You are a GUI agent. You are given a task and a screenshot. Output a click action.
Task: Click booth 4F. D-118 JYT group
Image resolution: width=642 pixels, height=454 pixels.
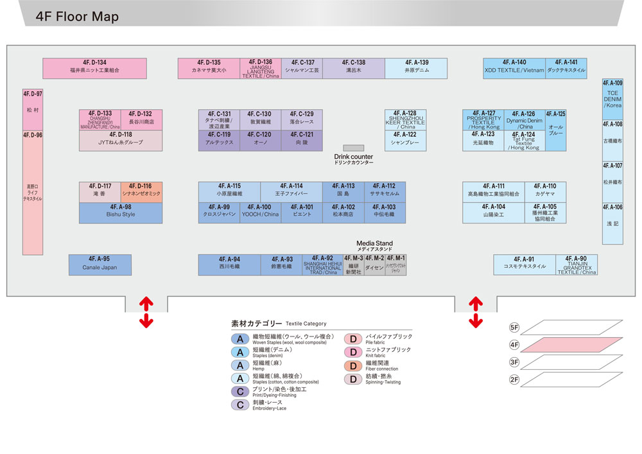click(121, 141)
